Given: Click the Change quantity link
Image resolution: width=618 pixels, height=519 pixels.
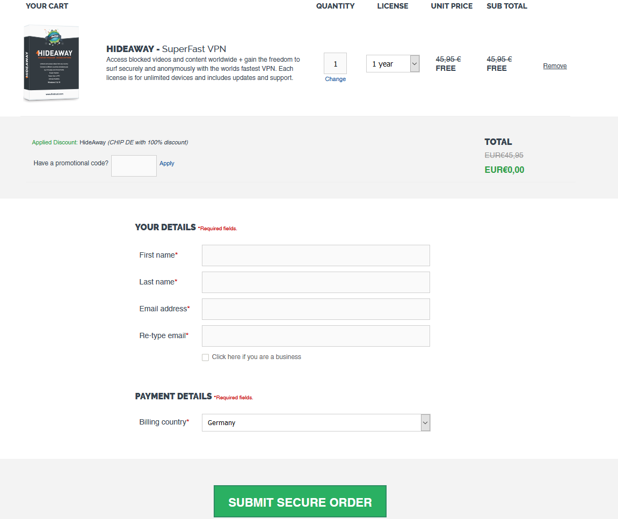Looking at the screenshot, I should pos(336,79).
